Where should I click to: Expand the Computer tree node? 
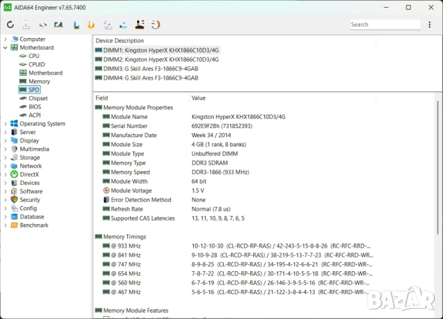tap(6, 39)
